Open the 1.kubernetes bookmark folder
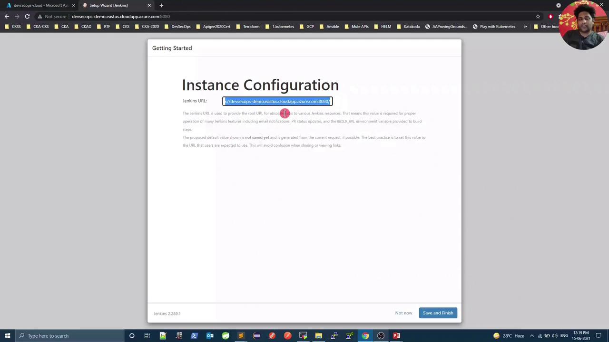This screenshot has width=609, height=342. click(x=280, y=27)
